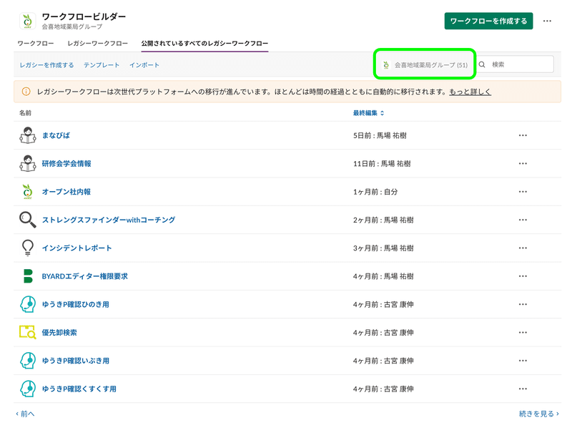Sort by 最終編集 column
The image size is (572, 428).
[x=368, y=113]
